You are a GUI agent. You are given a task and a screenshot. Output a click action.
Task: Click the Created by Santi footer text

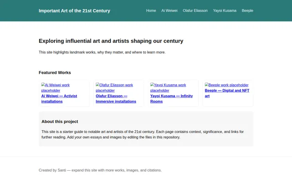click(100, 170)
